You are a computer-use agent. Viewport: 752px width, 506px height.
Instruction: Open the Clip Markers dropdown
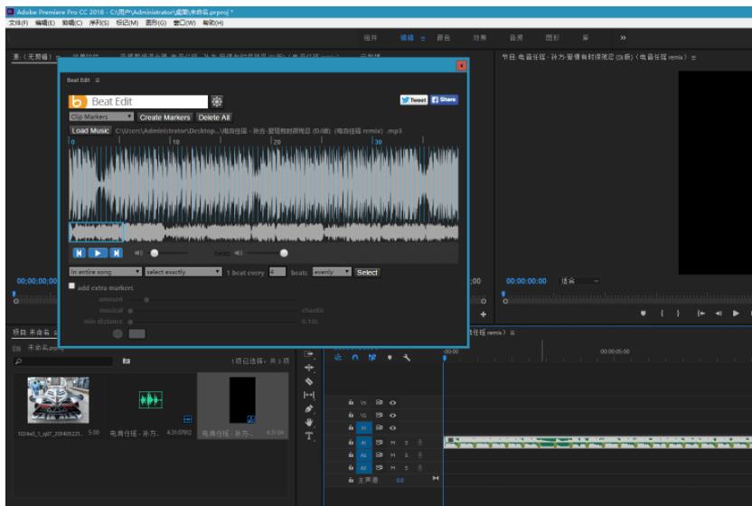pyautogui.click(x=101, y=117)
